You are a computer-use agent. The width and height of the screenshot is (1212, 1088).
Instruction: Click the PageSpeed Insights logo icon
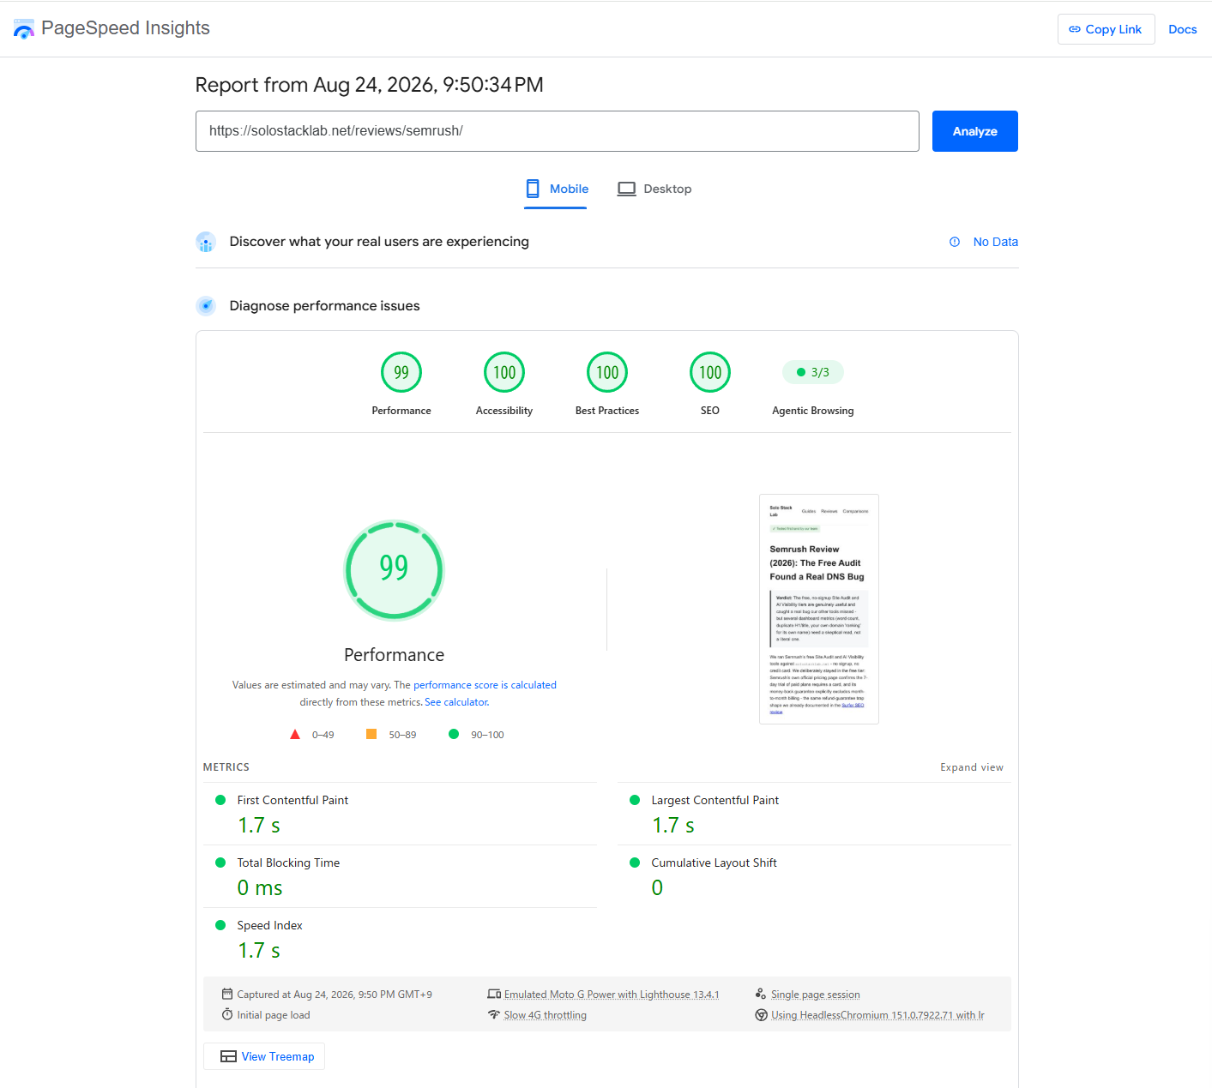coord(24,29)
